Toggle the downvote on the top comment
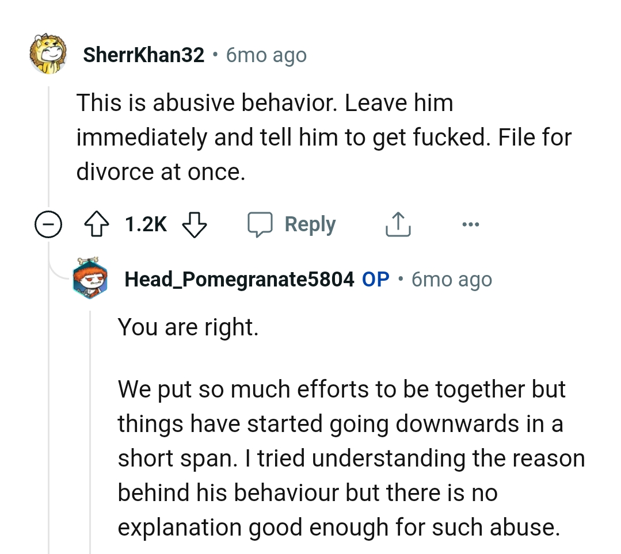 194,224
